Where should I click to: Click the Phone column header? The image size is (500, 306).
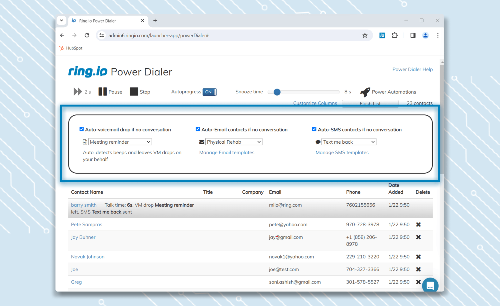(353, 192)
